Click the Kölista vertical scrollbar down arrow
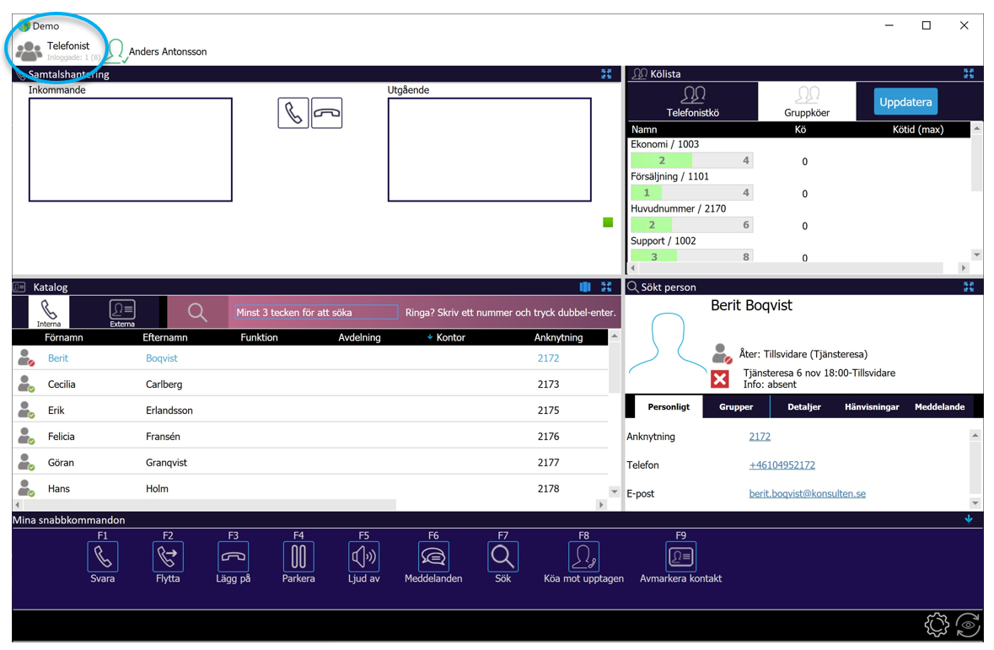This screenshot has height=650, width=994. click(977, 255)
